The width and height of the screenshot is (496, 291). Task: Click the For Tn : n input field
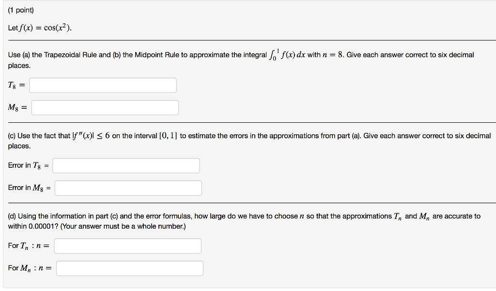coord(128,246)
